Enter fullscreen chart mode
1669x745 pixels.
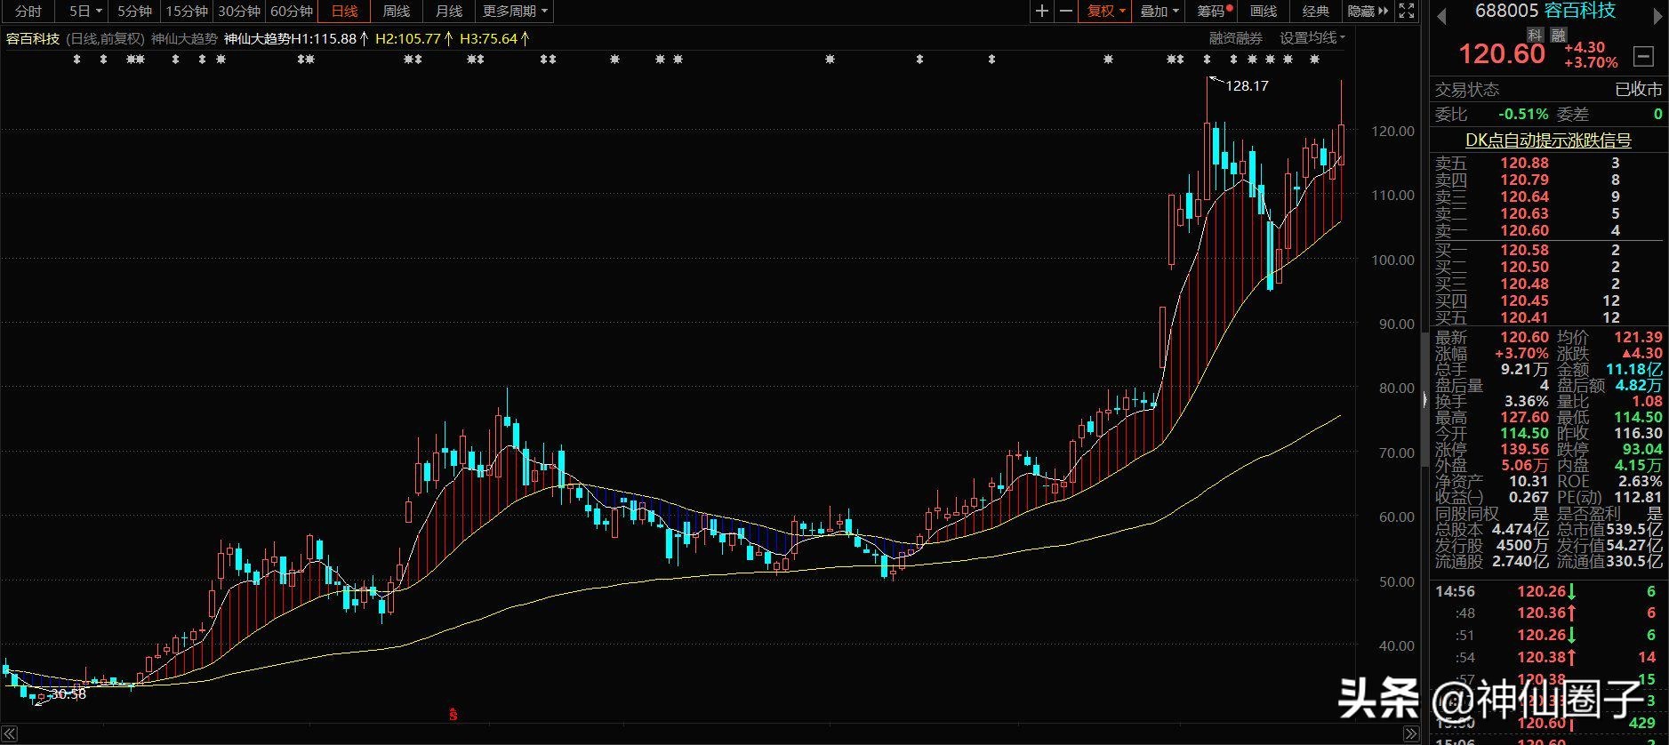tap(1407, 11)
